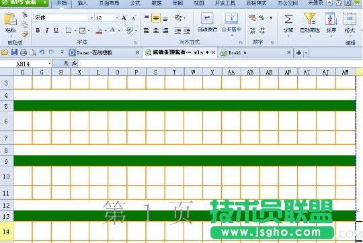Expand number group dialog launcher
This screenshot has width=363, height=243.
272,42
